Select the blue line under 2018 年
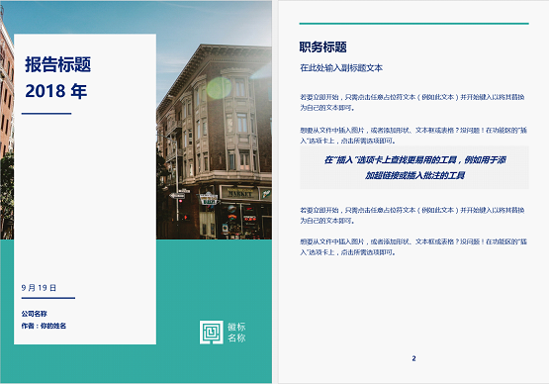The image size is (549, 384). [46, 114]
